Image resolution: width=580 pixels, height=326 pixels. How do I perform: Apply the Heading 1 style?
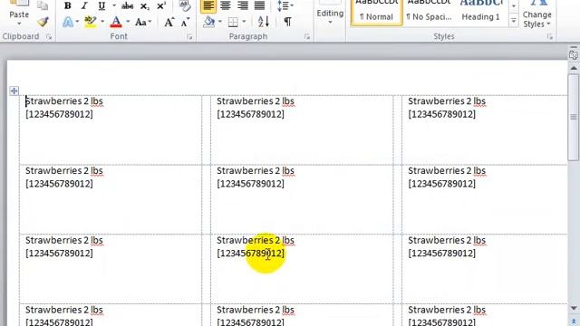pos(480,12)
